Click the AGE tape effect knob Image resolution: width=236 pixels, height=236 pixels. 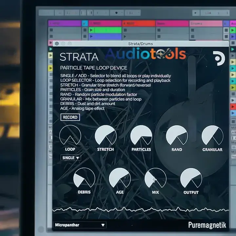(120, 178)
